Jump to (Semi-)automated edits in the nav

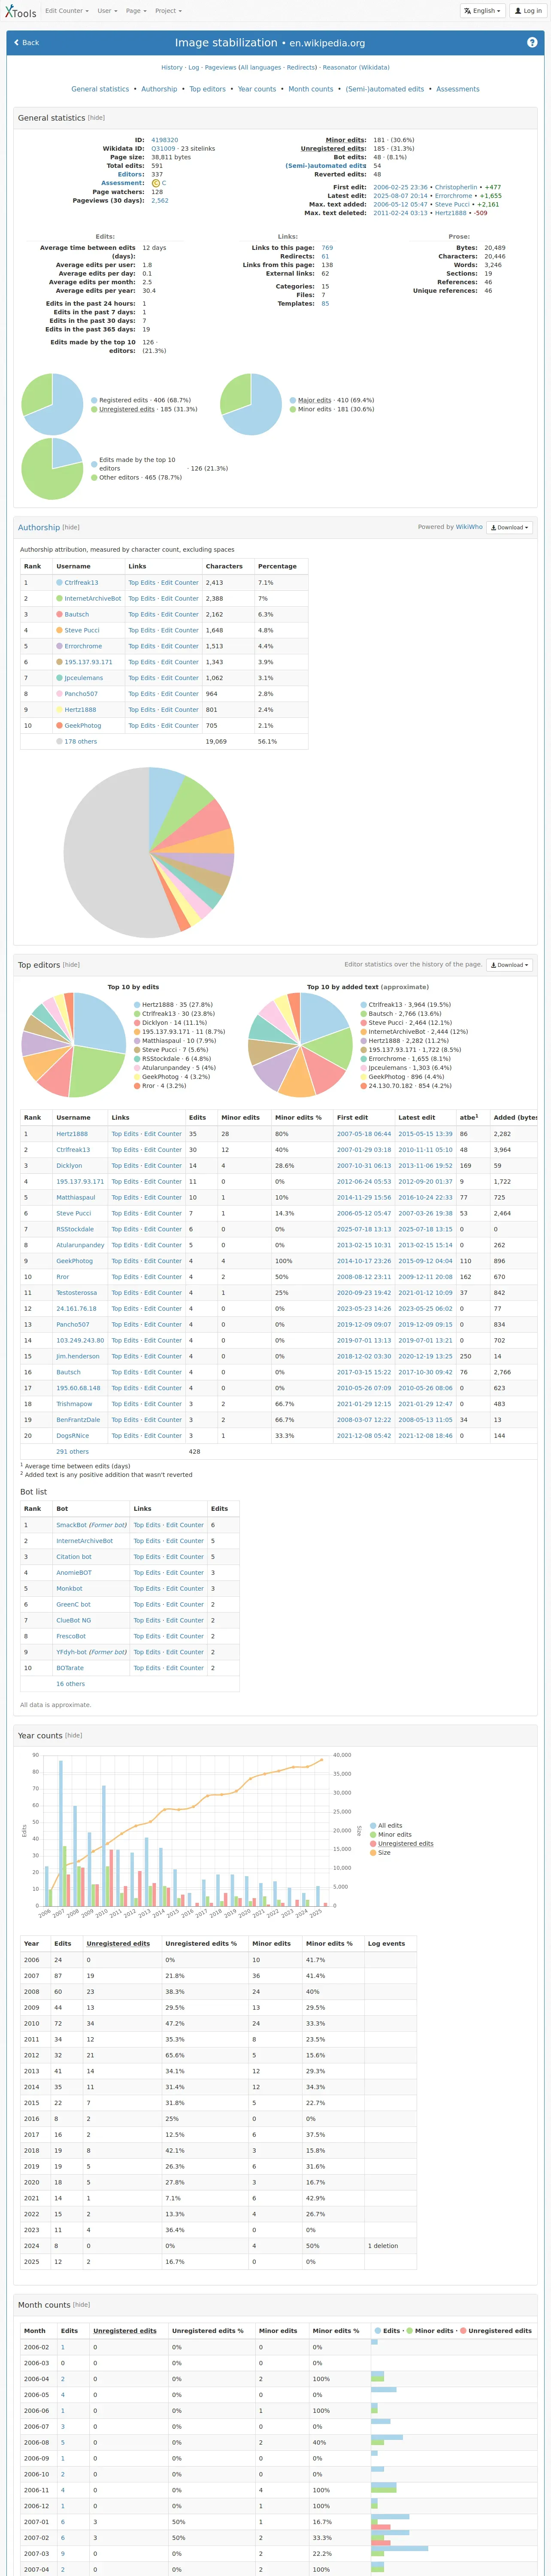[x=385, y=89]
